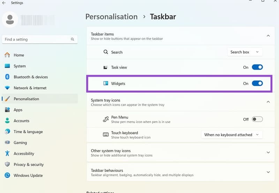Click the Pen Menu pen icon
This screenshot has width=279, height=193.
click(106, 119)
